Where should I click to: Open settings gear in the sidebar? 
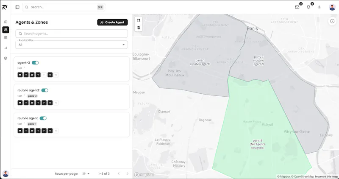pos(6,58)
